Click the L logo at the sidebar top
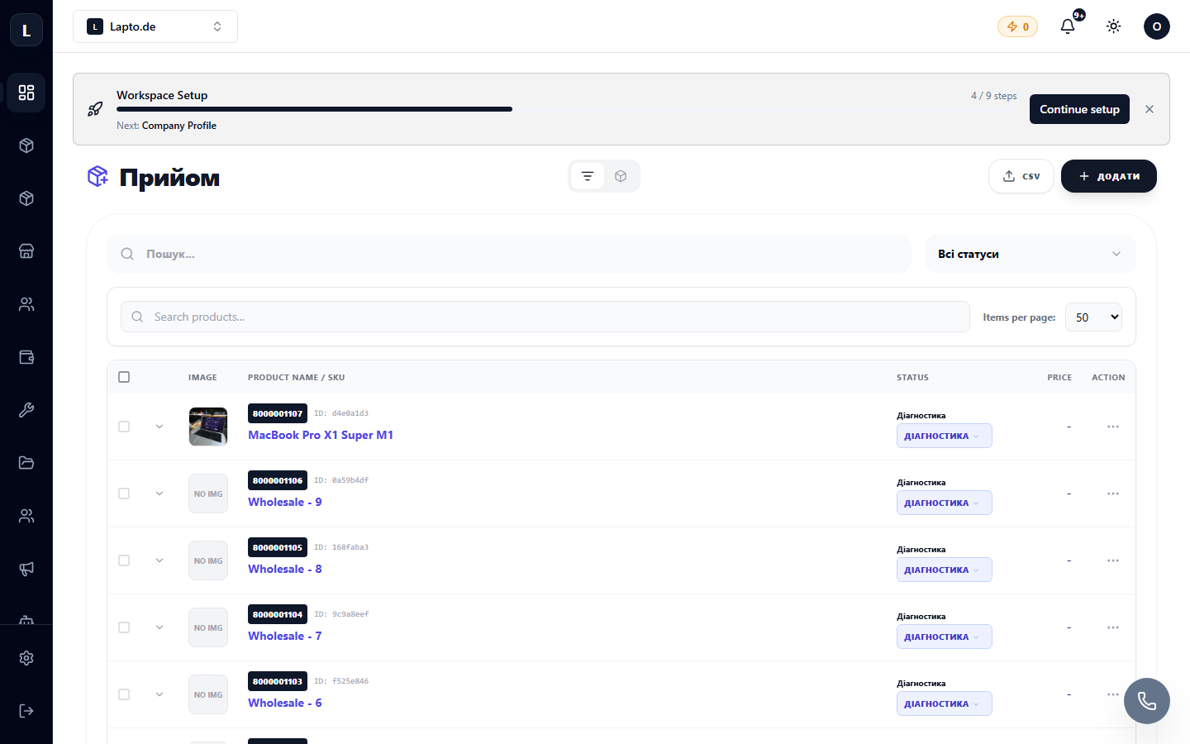 [x=26, y=31]
